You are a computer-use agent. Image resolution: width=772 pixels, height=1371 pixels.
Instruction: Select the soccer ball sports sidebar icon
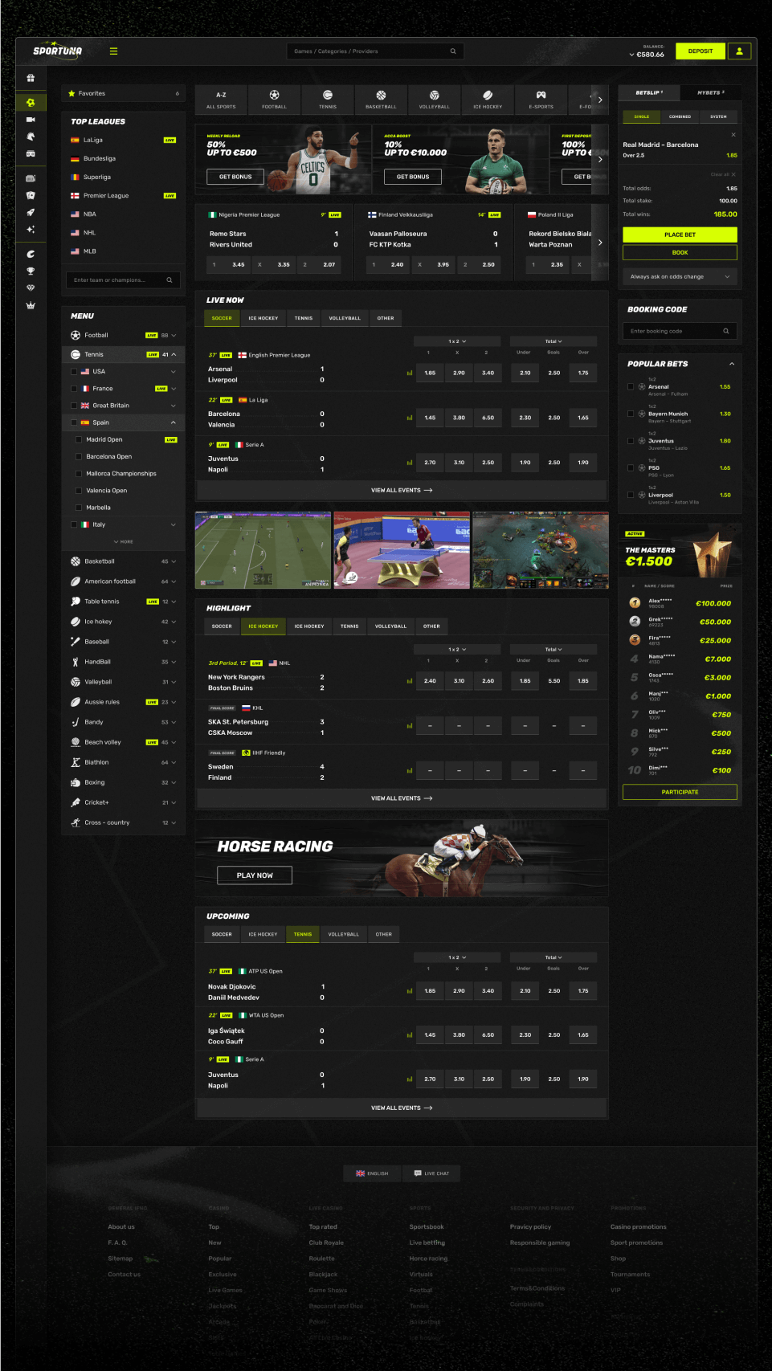(31, 102)
